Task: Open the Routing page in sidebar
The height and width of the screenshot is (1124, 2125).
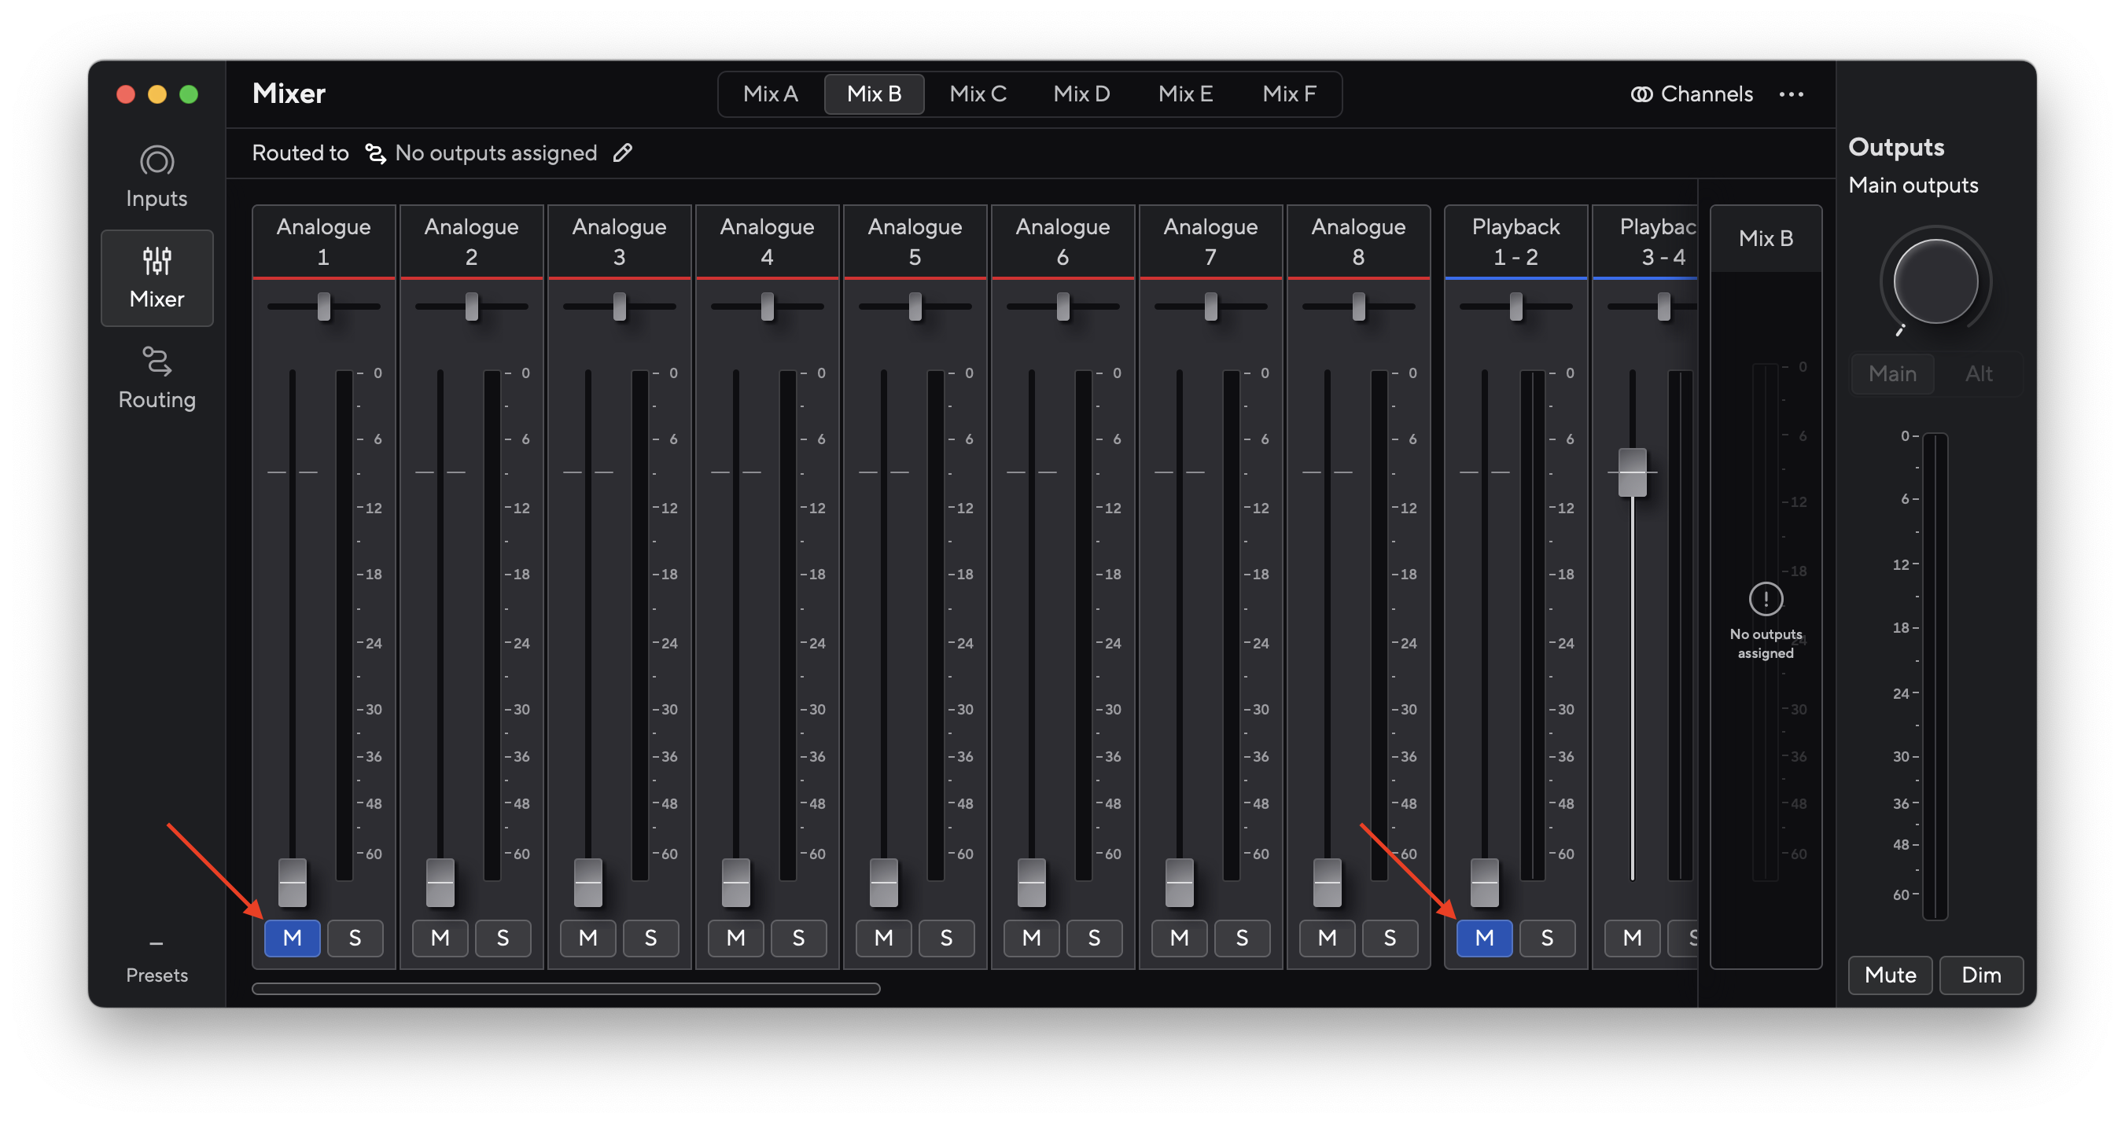Action: (157, 378)
